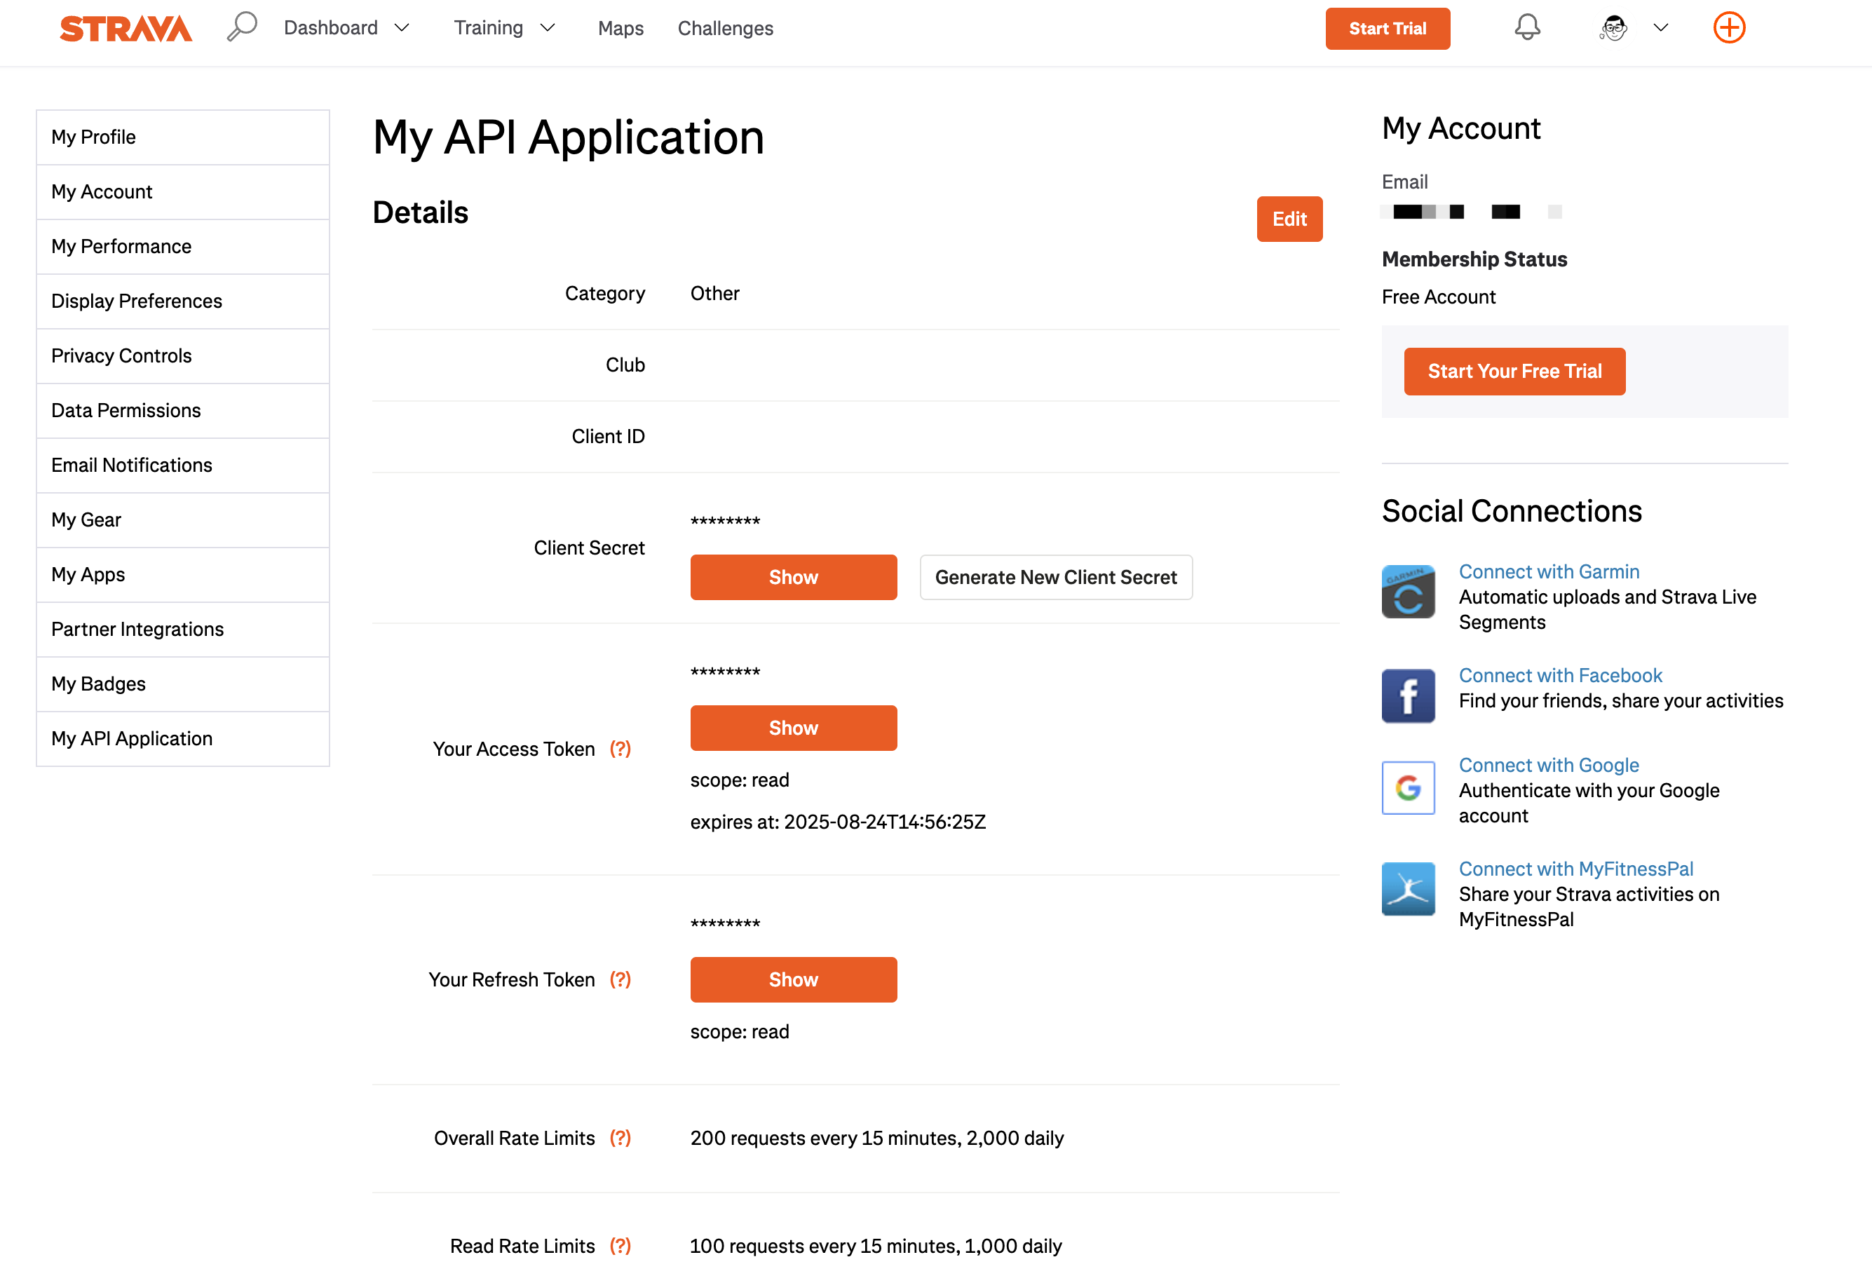This screenshot has height=1283, width=1872.
Task: Select My Apps in sidebar
Action: [x=183, y=575]
